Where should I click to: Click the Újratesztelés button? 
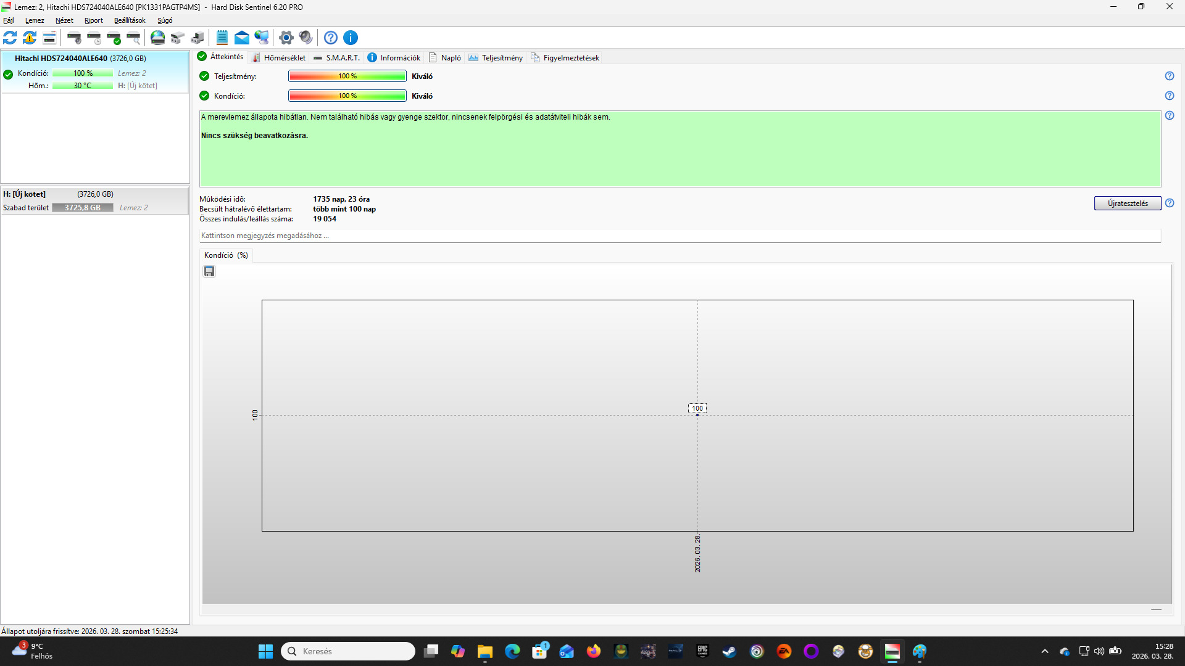pos(1127,203)
